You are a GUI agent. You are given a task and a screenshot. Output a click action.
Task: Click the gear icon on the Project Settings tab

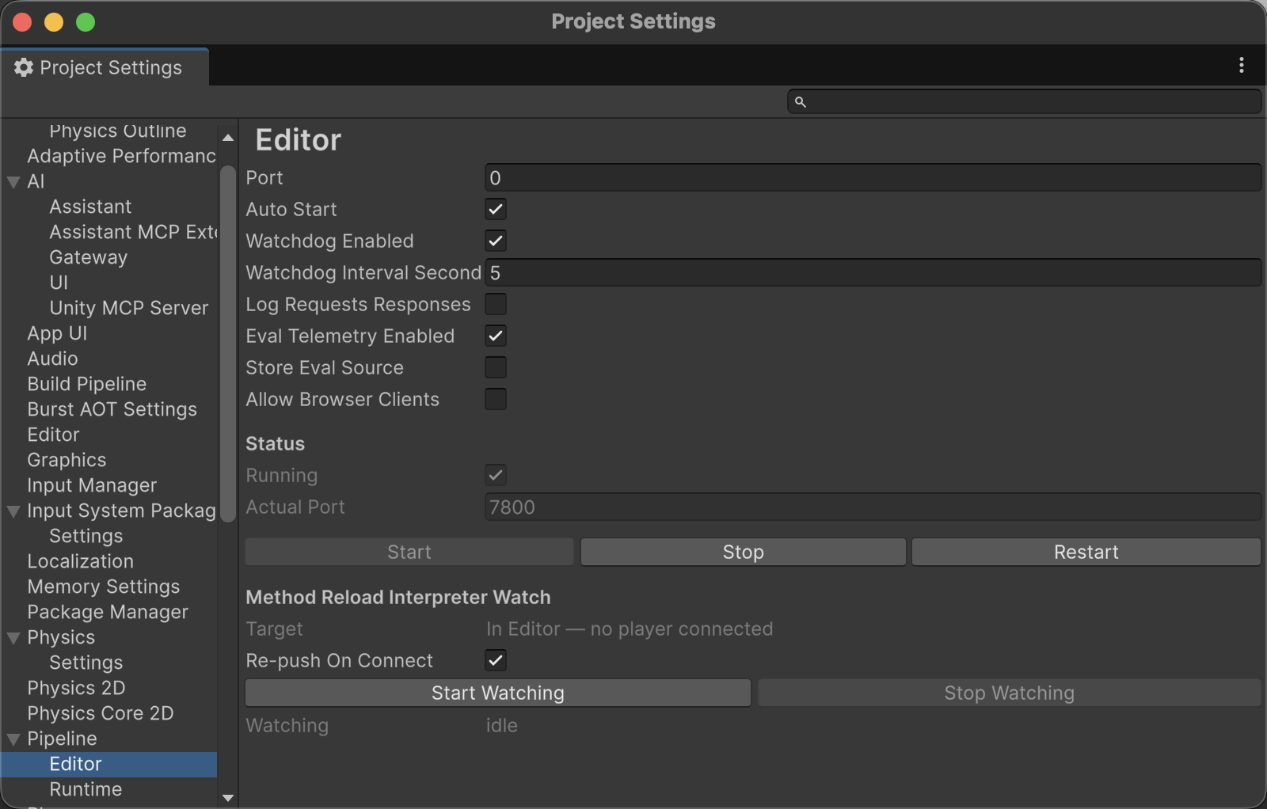pyautogui.click(x=24, y=68)
